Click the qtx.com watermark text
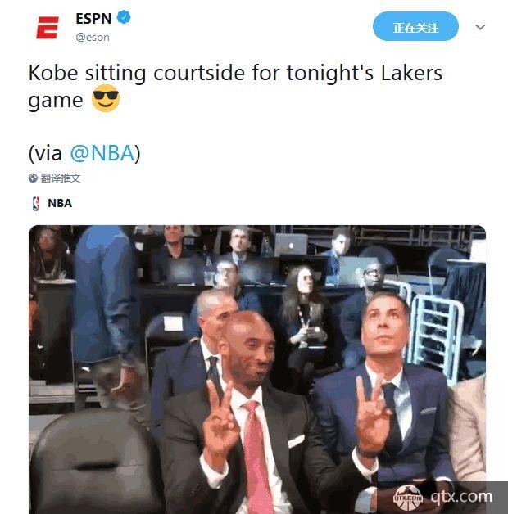 click(x=461, y=497)
